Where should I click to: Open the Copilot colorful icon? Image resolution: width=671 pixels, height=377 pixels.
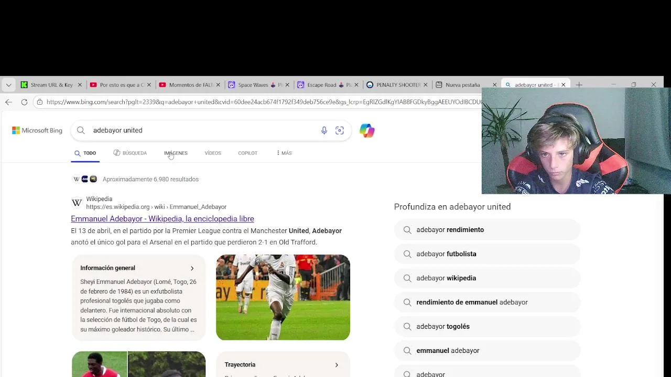(367, 130)
